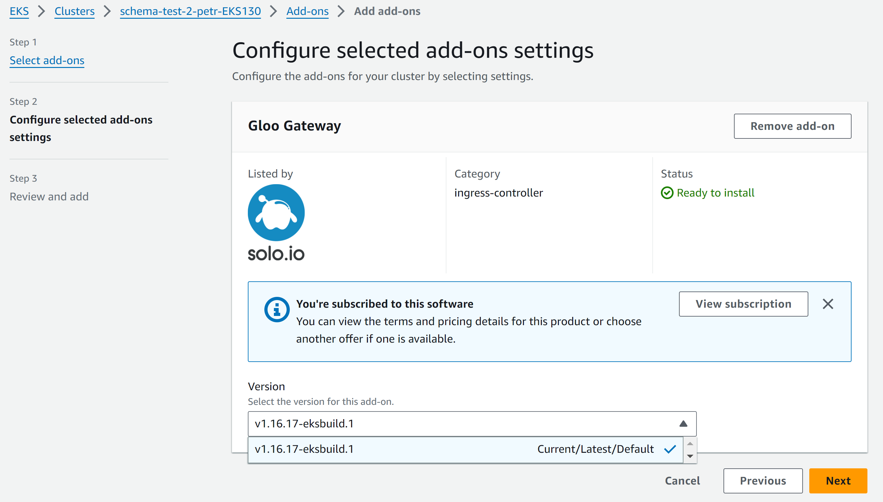Open schema-test-2-petr-EKS130 cluster breadcrumb
The width and height of the screenshot is (883, 502).
[190, 11]
